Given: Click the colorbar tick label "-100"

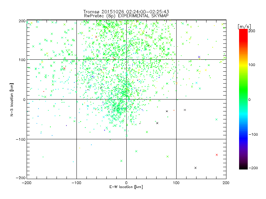Looking at the screenshot, I should point(253,134).
